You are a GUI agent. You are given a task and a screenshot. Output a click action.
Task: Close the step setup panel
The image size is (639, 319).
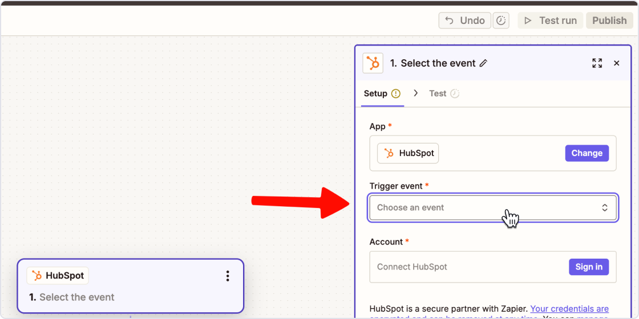click(617, 63)
